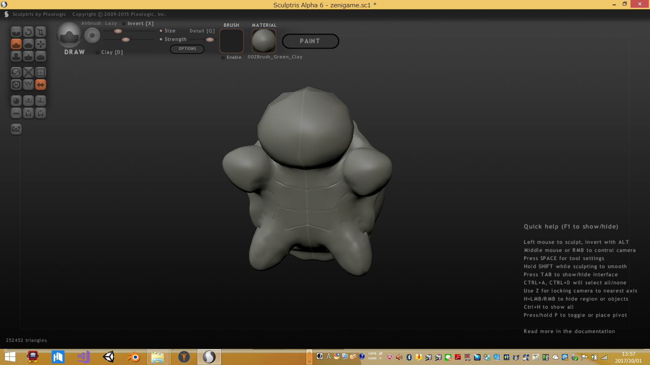The width and height of the screenshot is (650, 365).
Task: Click the Reduce selected icon
Action: (x=28, y=73)
